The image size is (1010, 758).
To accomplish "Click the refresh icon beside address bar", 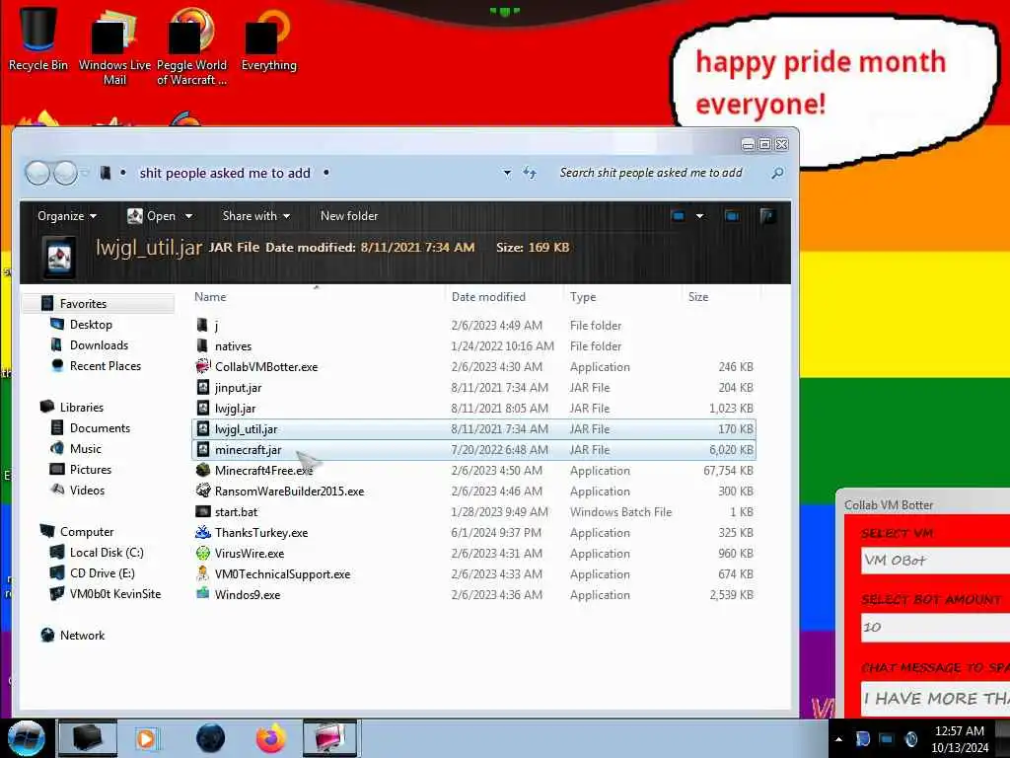I will click(530, 173).
